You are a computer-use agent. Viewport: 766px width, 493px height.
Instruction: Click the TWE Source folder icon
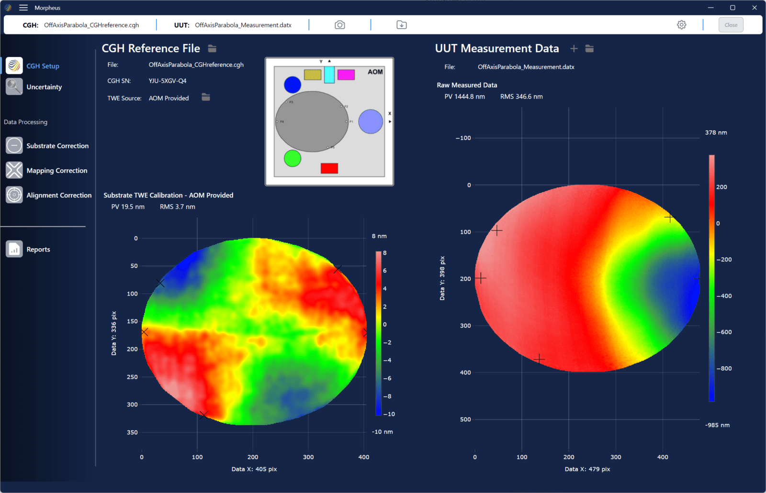(x=206, y=98)
